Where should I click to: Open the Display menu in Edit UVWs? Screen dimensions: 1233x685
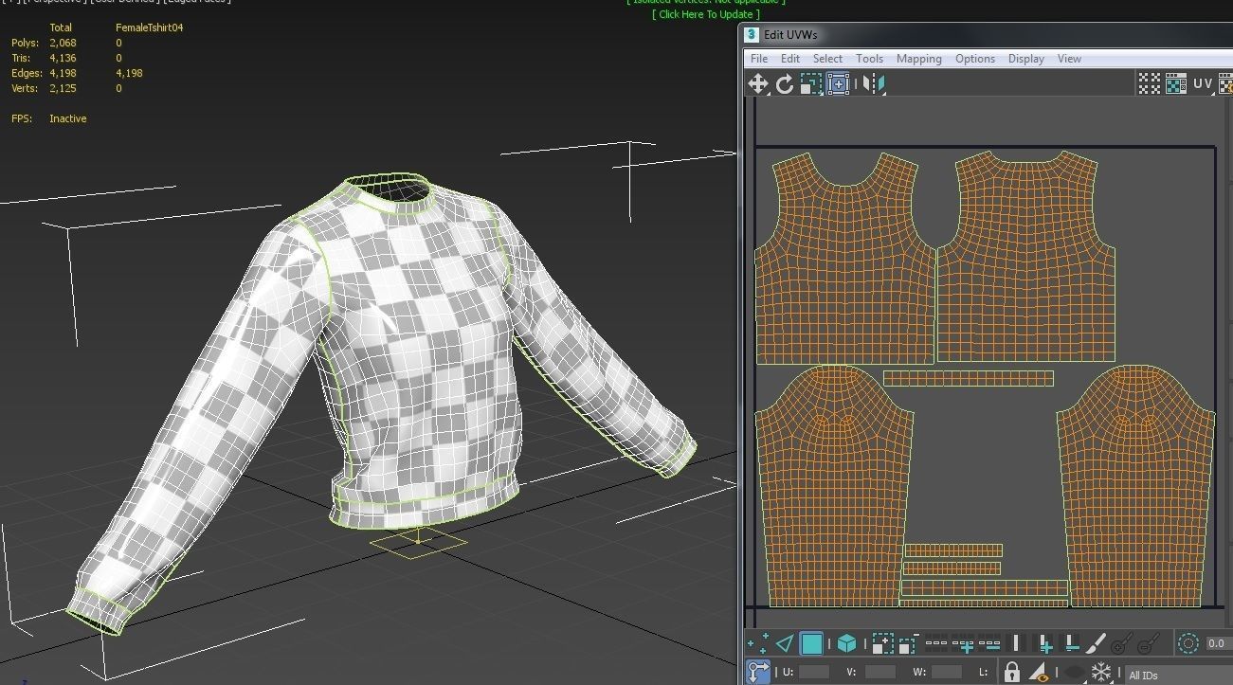(1026, 59)
